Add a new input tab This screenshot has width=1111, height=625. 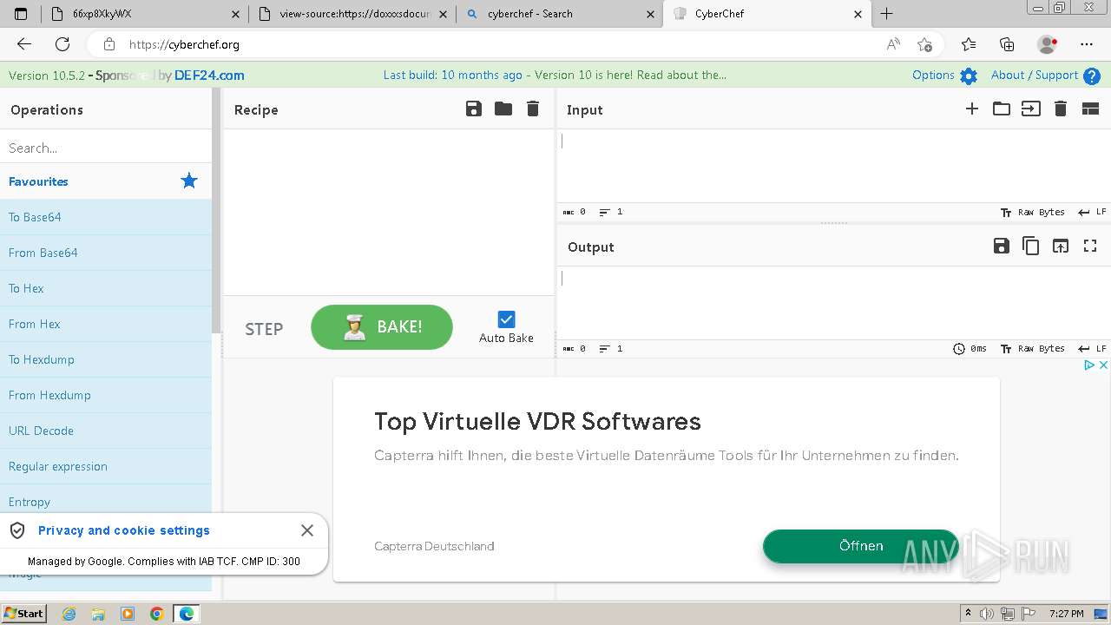972,109
